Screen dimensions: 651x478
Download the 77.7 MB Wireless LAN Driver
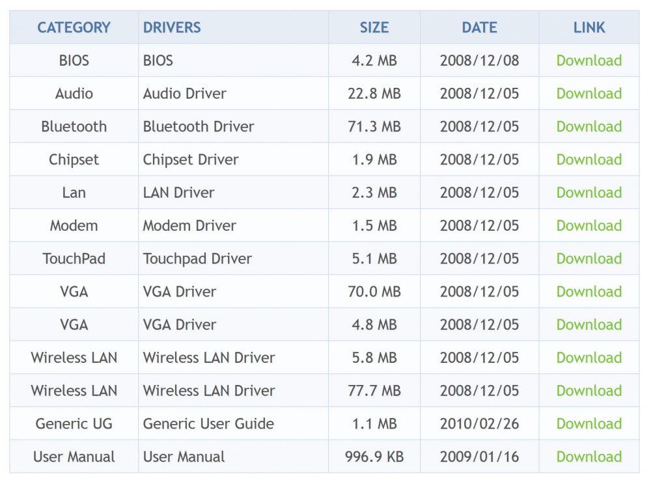coord(589,391)
